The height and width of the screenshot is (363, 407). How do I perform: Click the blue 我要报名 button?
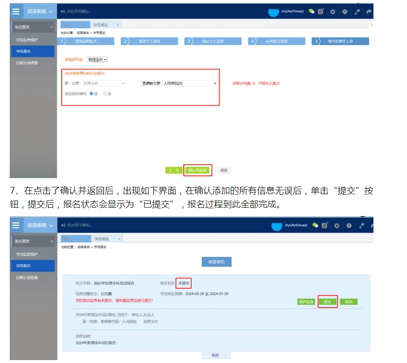coord(216,262)
